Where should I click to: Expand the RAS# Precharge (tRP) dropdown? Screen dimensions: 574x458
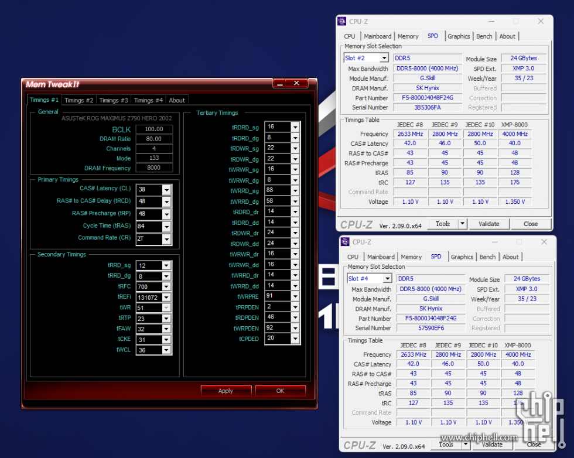[166, 214]
